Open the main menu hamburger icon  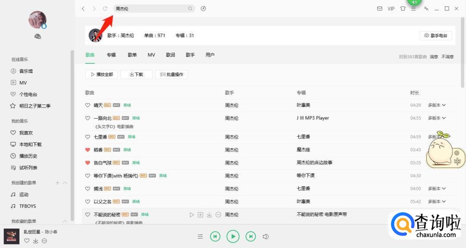click(413, 9)
